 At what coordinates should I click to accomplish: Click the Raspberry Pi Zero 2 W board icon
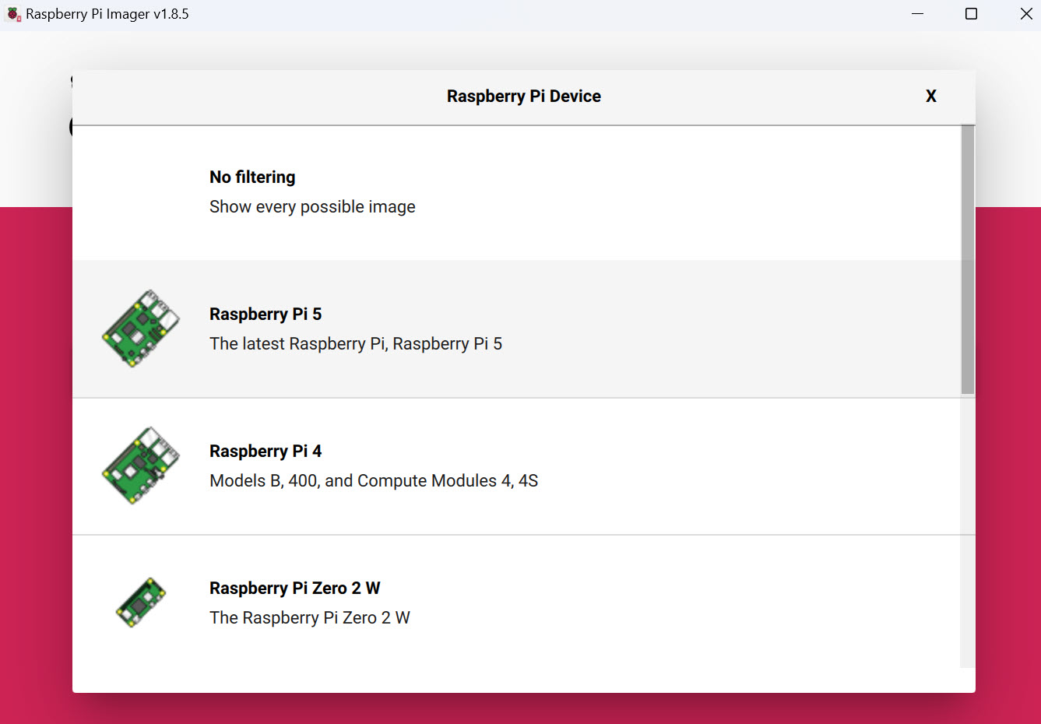point(141,603)
